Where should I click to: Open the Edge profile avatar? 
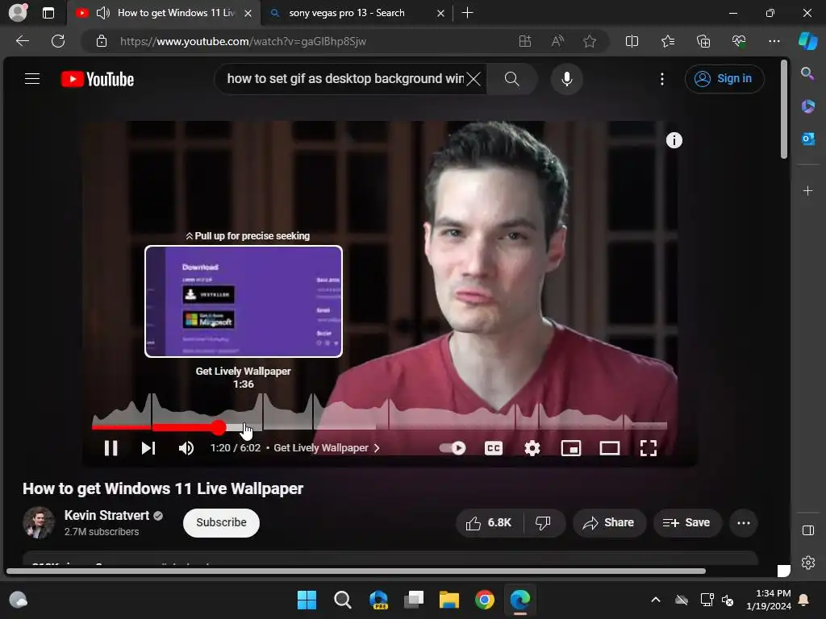pyautogui.click(x=18, y=12)
